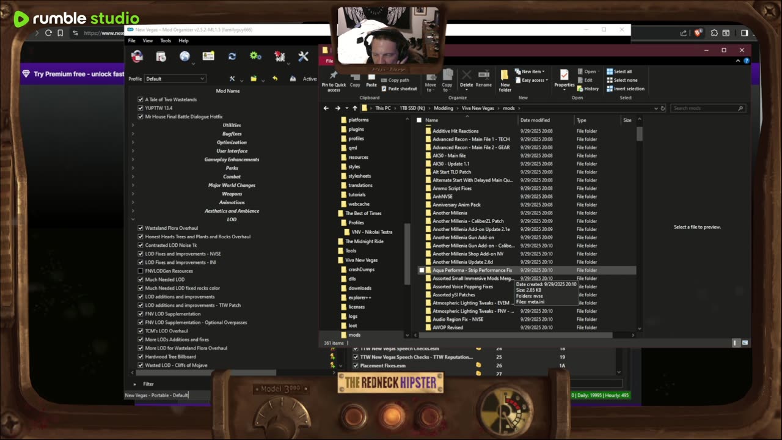Click the mod list horizontal scrollbar
Image resolution: width=782 pixels, height=440 pixels.
[206, 372]
